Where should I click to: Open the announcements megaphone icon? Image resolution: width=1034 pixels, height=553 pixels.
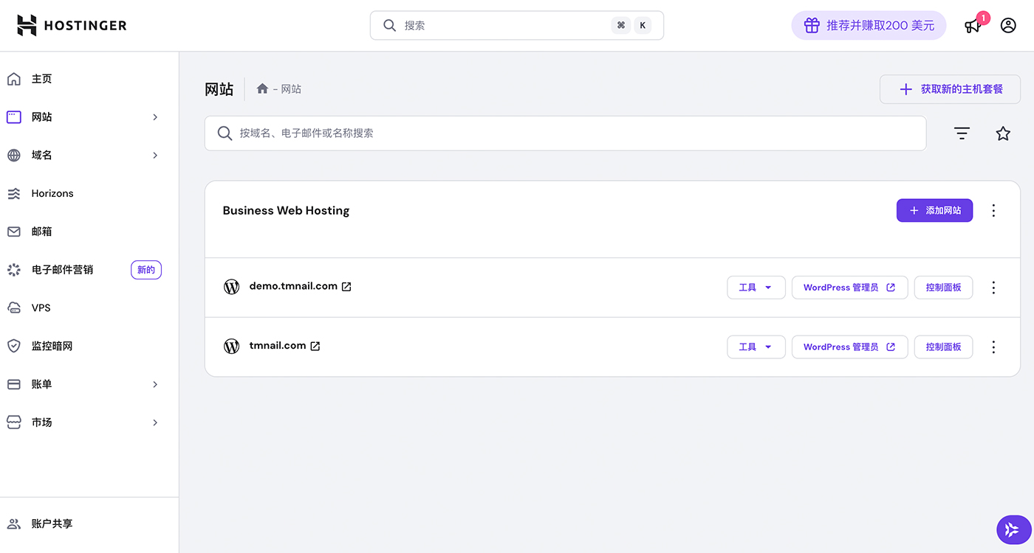[x=973, y=26]
